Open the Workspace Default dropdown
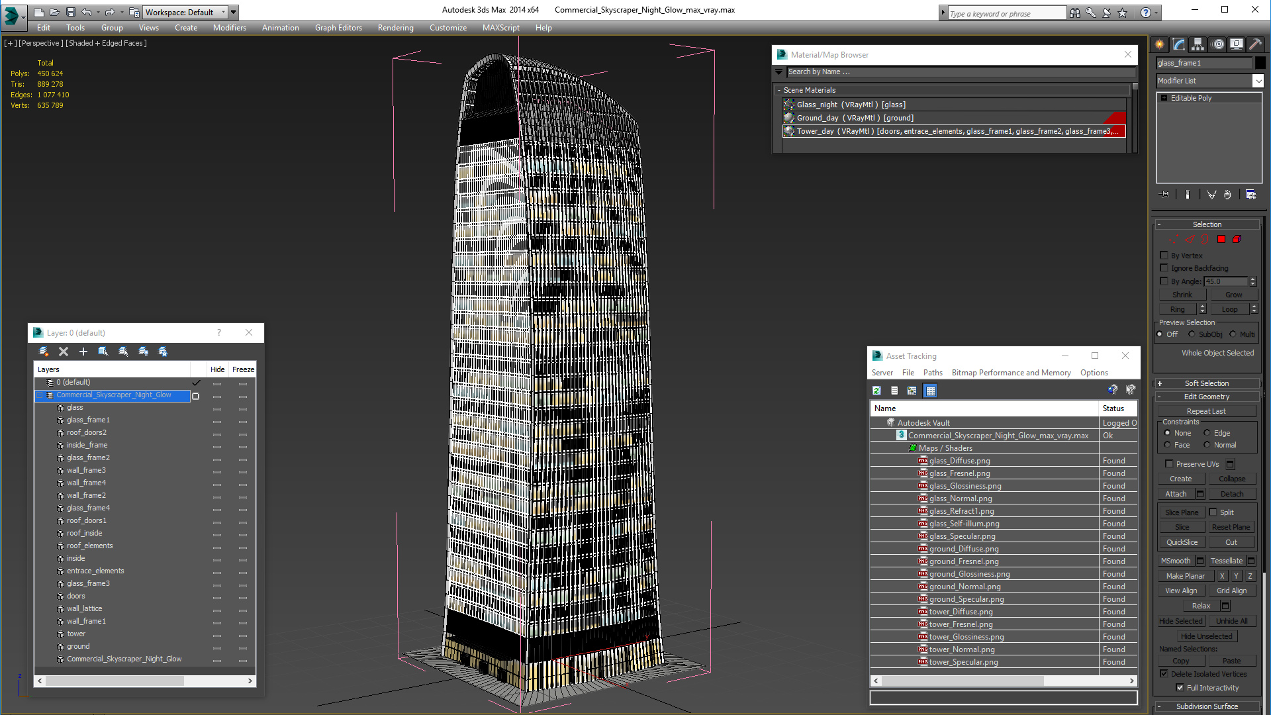The image size is (1271, 715). 224,12
